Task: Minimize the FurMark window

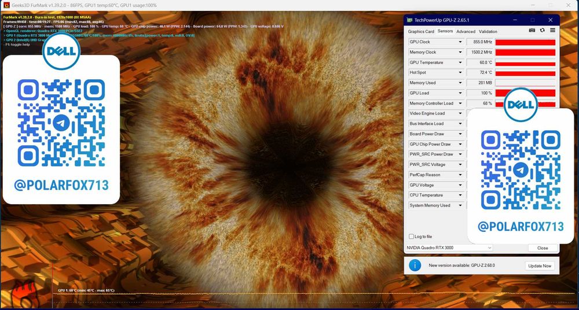Action: point(532,5)
